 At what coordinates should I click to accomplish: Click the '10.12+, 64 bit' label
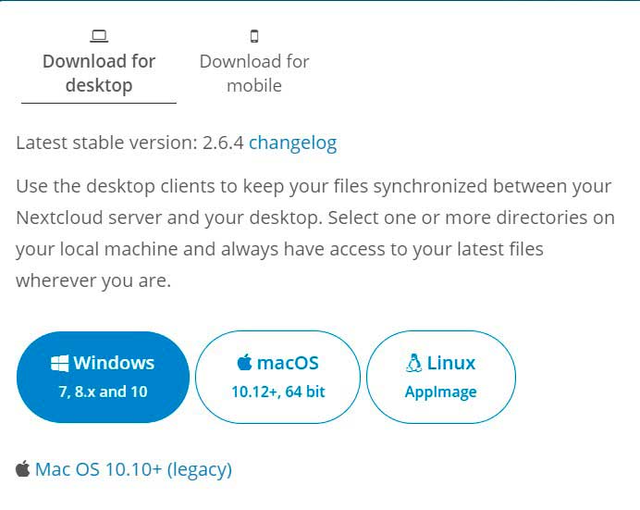(x=278, y=392)
